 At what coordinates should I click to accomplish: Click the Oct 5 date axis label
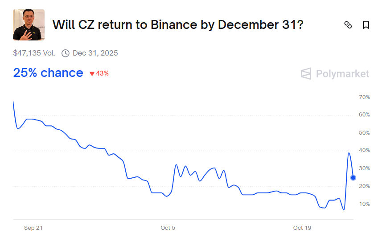point(168,228)
